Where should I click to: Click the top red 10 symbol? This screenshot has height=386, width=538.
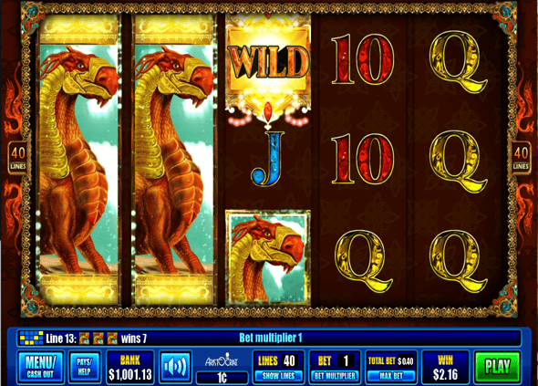click(x=362, y=59)
